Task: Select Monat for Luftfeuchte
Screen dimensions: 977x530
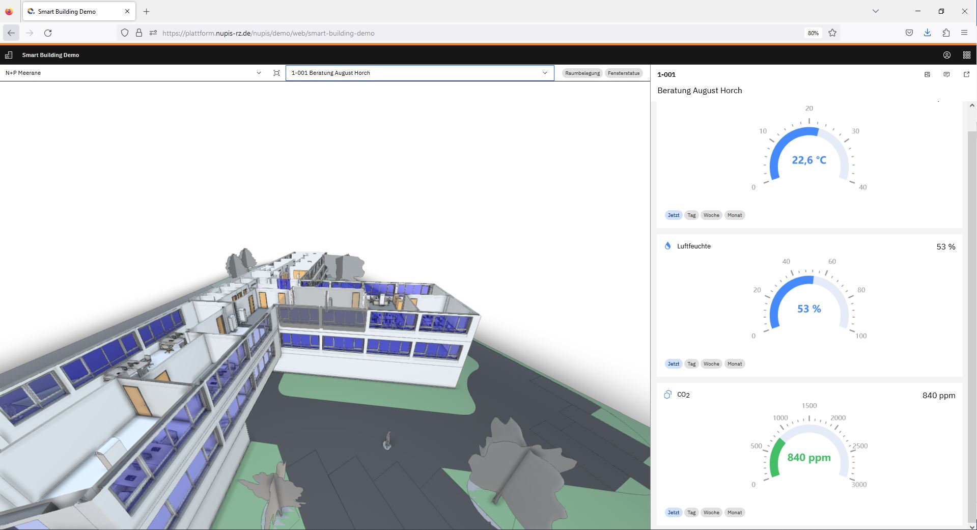Action: coord(735,364)
